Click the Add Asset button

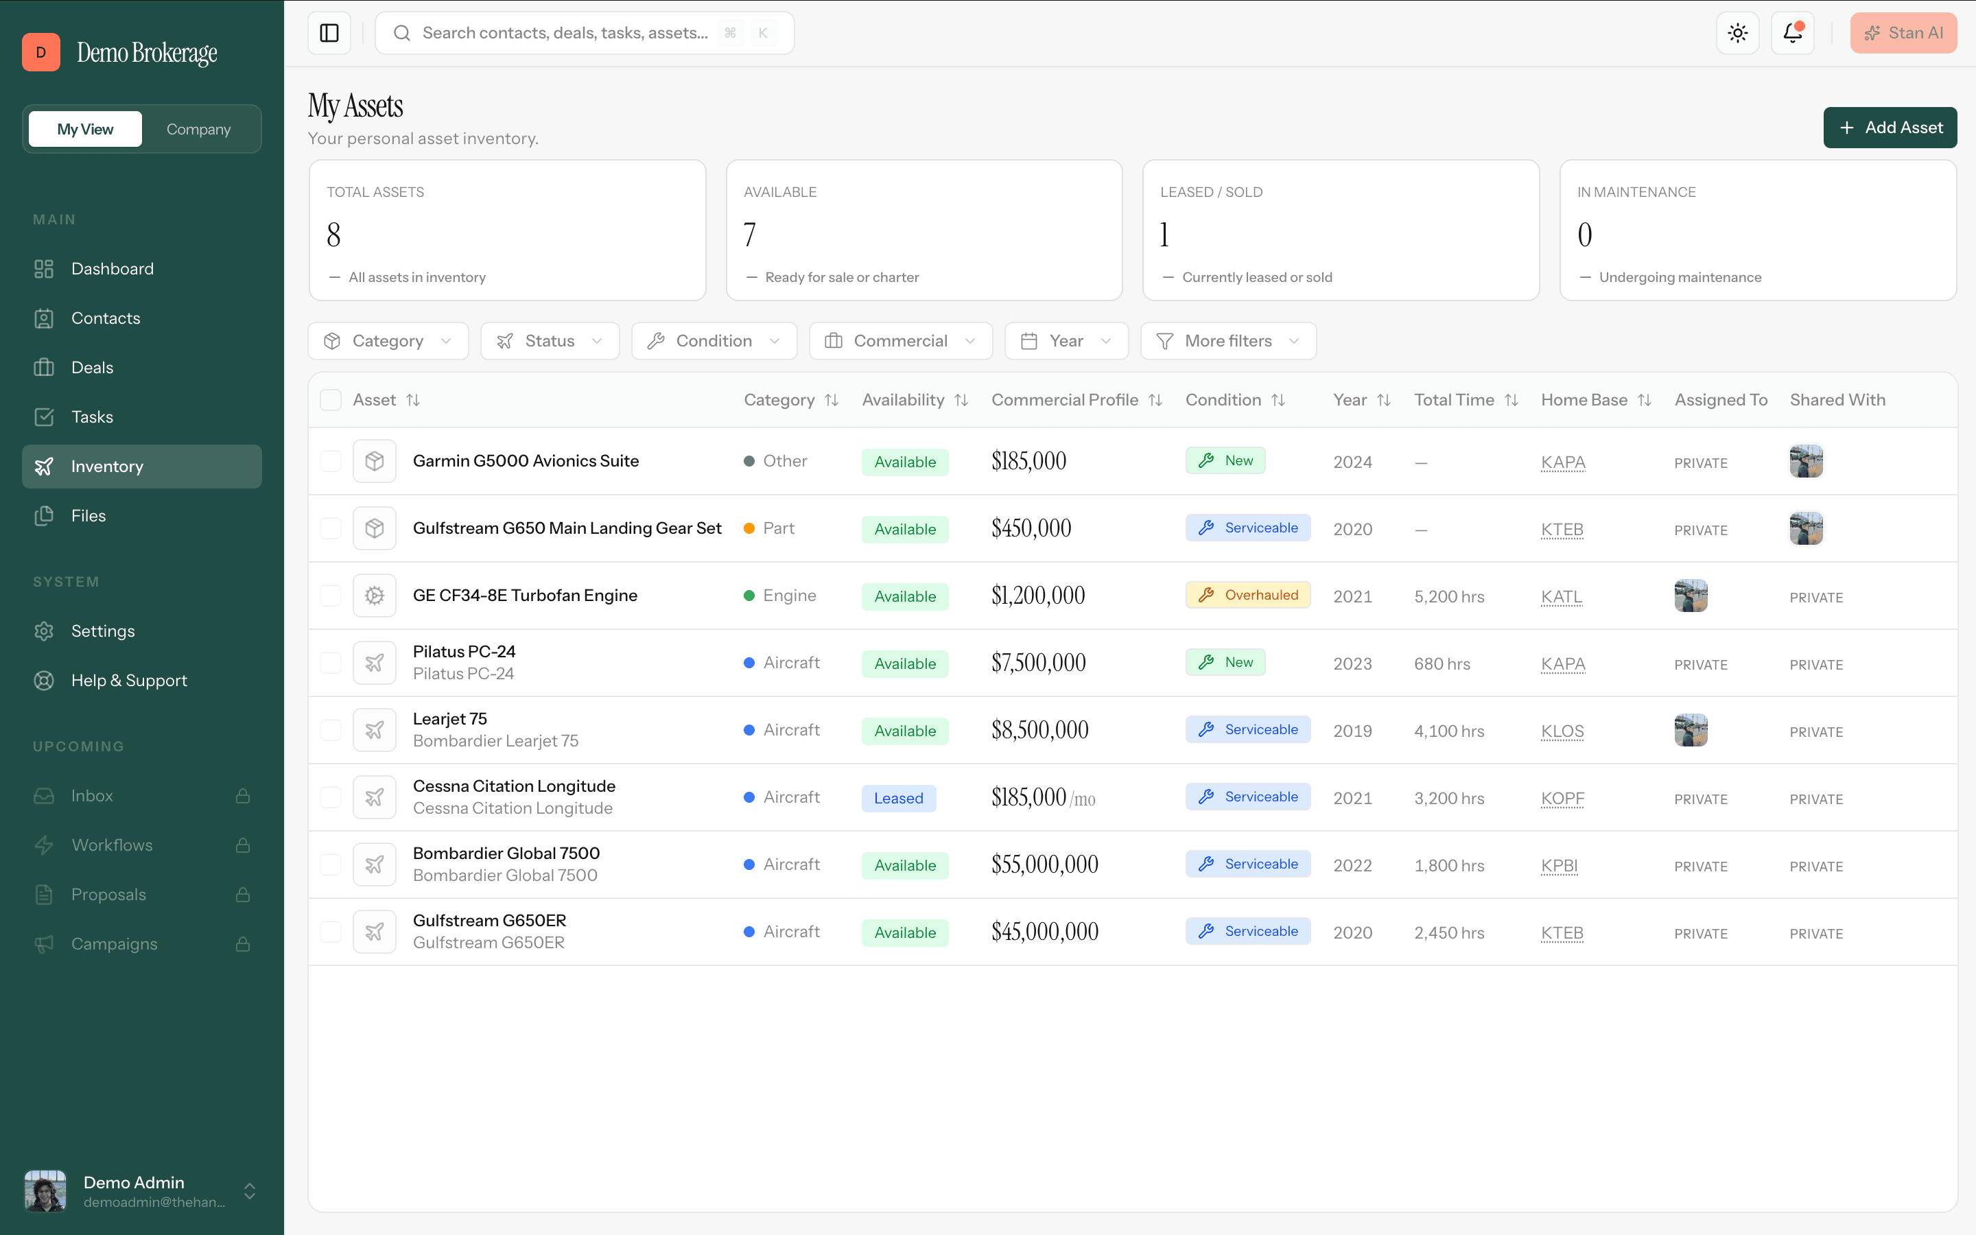(1890, 128)
